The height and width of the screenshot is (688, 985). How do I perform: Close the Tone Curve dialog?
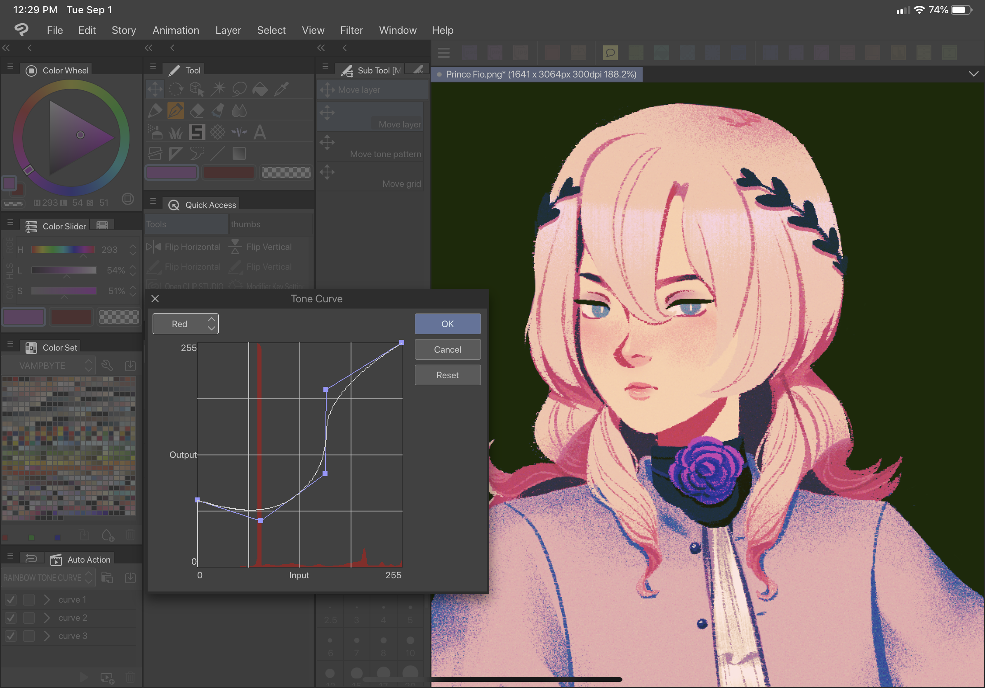pyautogui.click(x=156, y=299)
